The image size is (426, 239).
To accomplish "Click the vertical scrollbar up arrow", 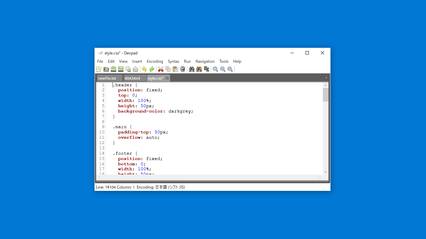I will coord(325,85).
